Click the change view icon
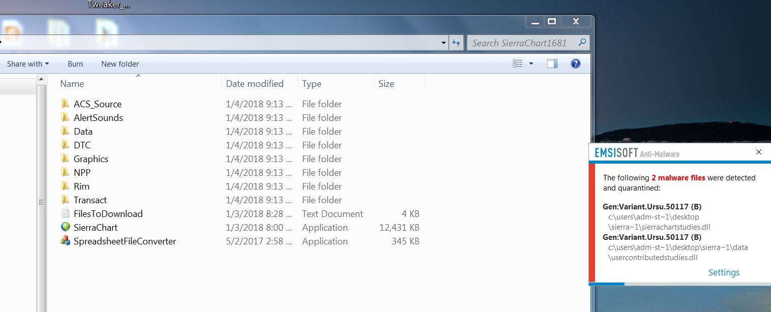Image resolution: width=771 pixels, height=312 pixels. coord(518,64)
